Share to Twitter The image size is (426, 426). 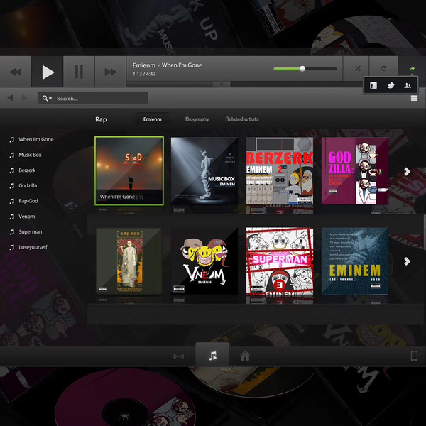pyautogui.click(x=390, y=86)
